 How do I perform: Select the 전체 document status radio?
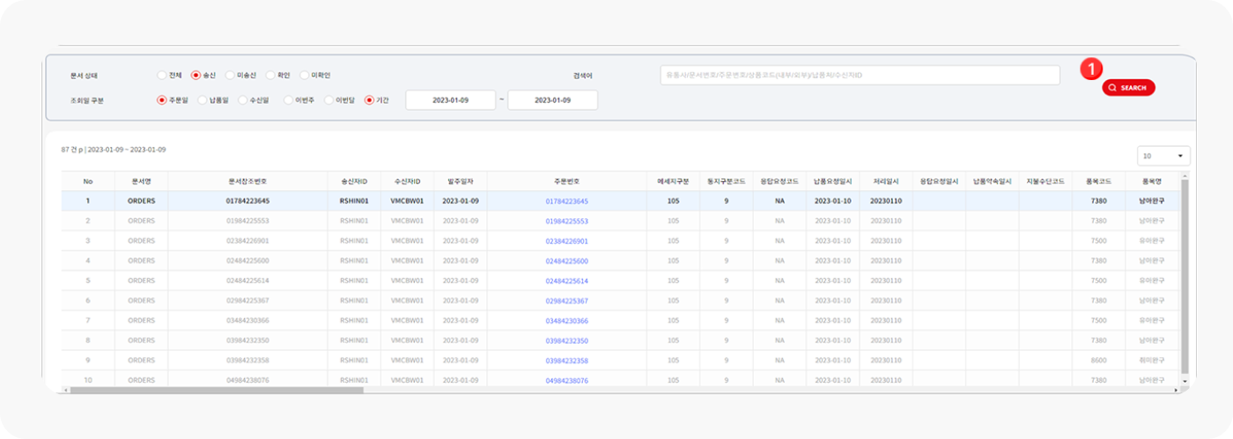tap(162, 76)
